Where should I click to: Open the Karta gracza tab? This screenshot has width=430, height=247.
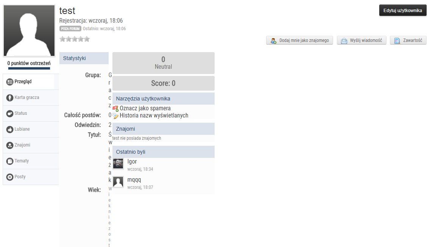[x=26, y=97]
